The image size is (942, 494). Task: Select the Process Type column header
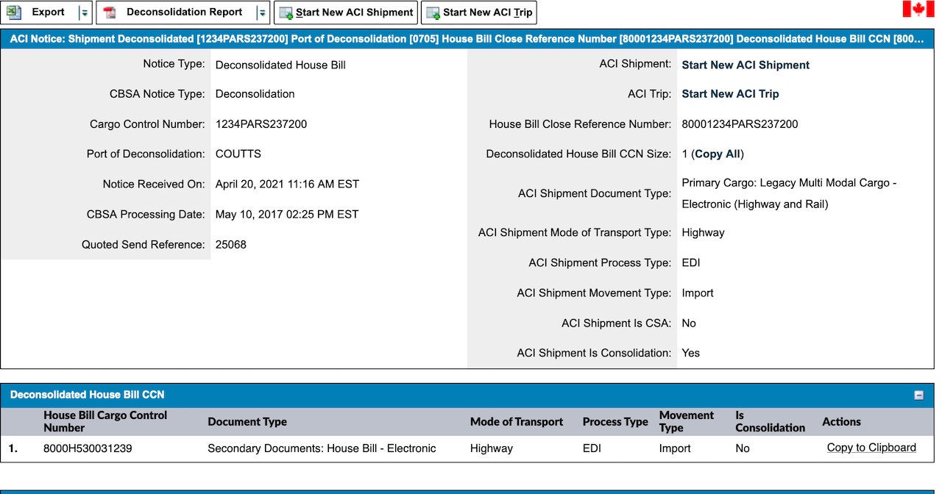point(615,422)
